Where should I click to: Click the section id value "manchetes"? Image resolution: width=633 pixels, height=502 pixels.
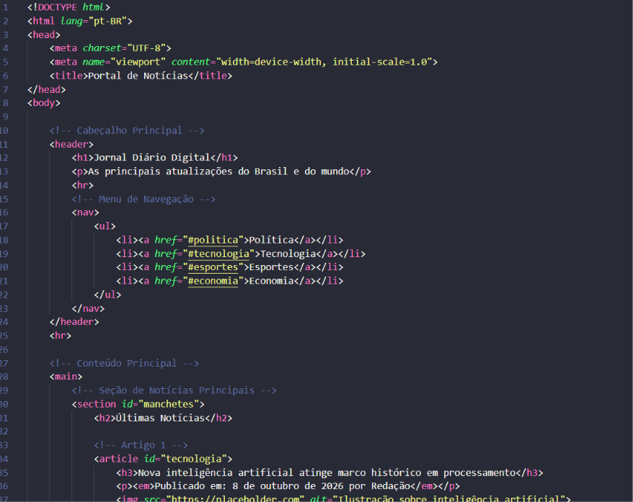(x=169, y=404)
